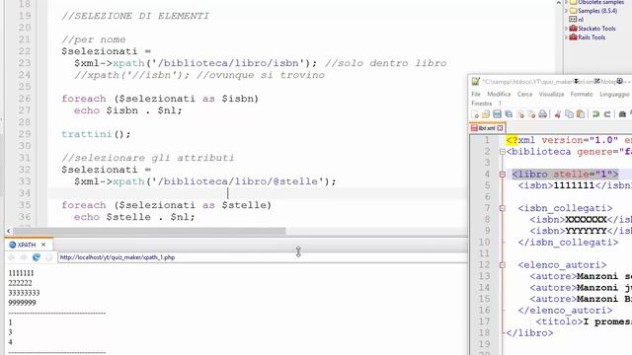This screenshot has height=355, width=632.
Task: Collapse the elenco_autori fold marker on line 12
Action: 503,265
